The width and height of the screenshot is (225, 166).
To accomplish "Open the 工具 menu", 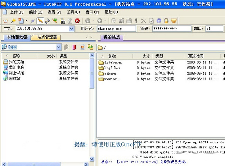I will pyautogui.click(x=73, y=12).
